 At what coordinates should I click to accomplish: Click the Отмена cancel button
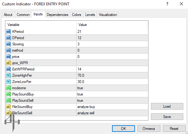[149, 129]
